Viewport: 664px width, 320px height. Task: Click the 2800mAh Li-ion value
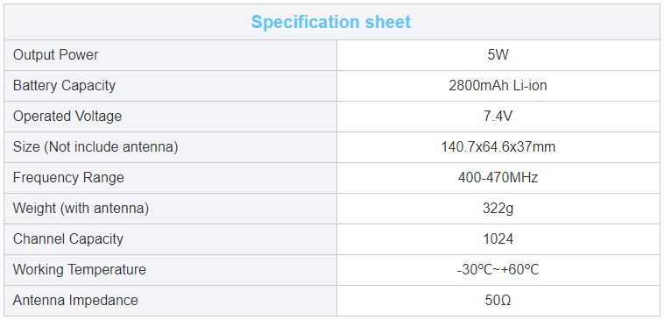[x=498, y=86]
